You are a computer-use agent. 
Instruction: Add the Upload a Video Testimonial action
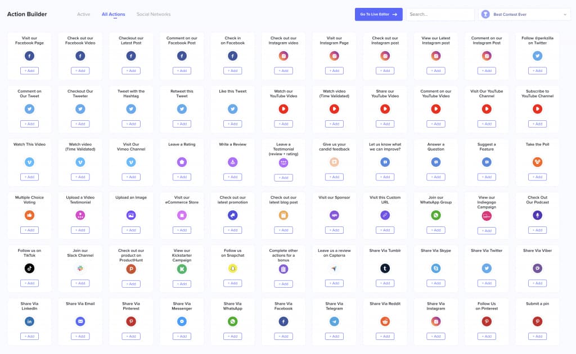[x=80, y=230]
